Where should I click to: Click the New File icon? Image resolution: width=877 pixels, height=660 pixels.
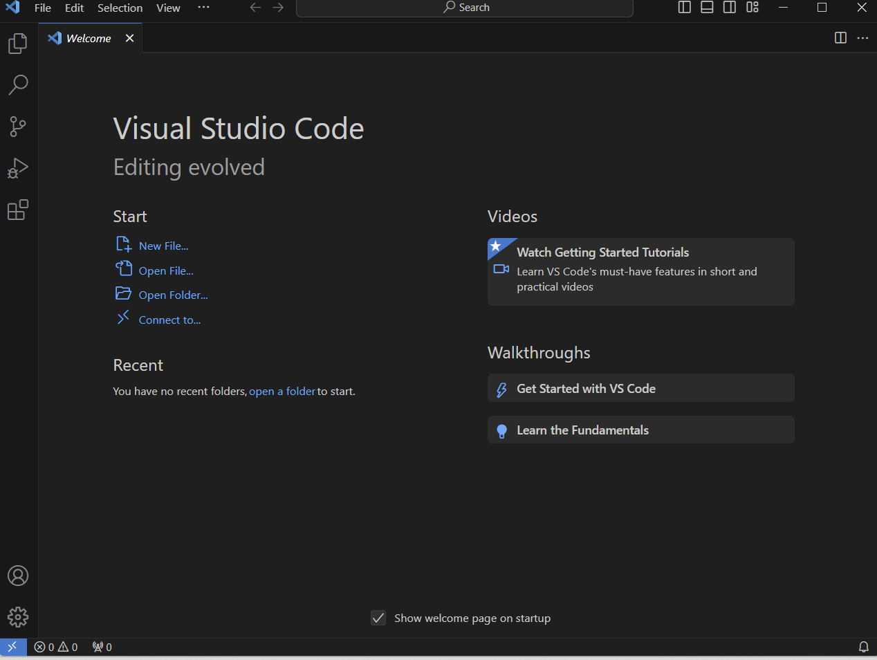(x=124, y=244)
